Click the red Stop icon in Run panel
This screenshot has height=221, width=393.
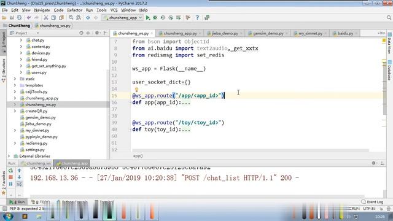pos(11,177)
